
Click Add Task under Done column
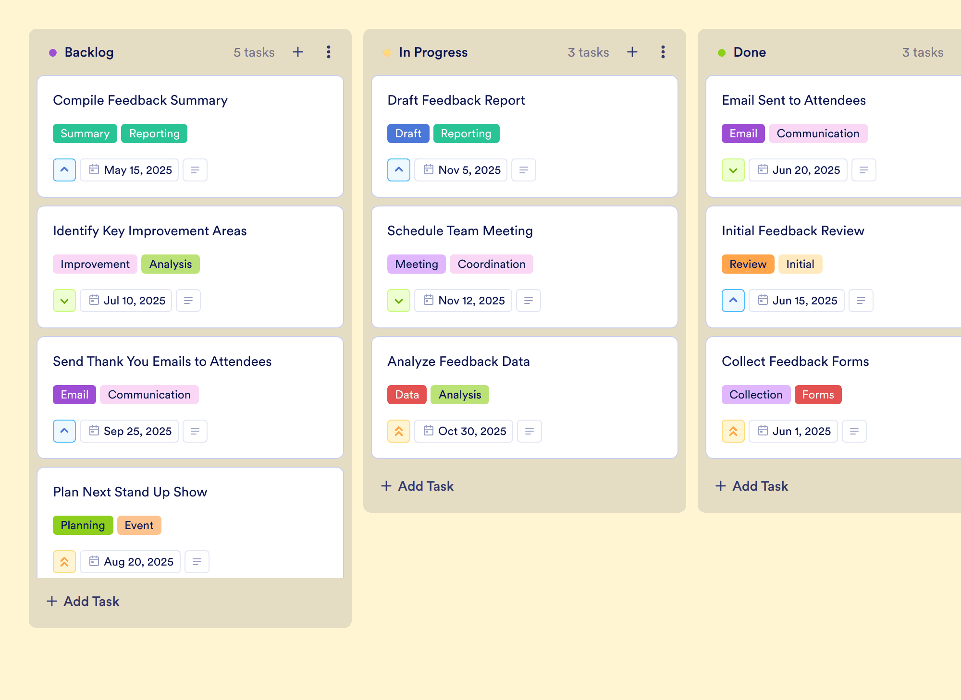pos(752,486)
